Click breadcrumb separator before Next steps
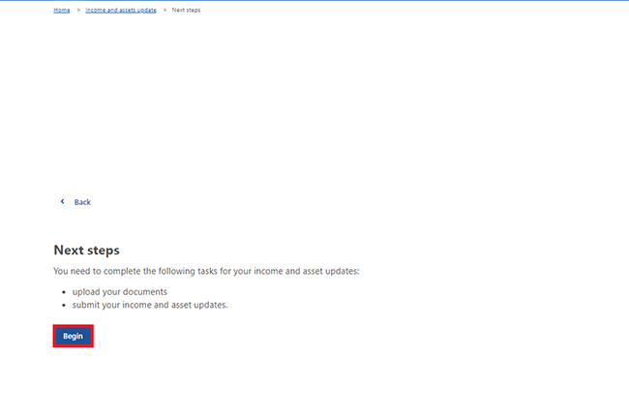This screenshot has height=415, width=629. [x=165, y=10]
